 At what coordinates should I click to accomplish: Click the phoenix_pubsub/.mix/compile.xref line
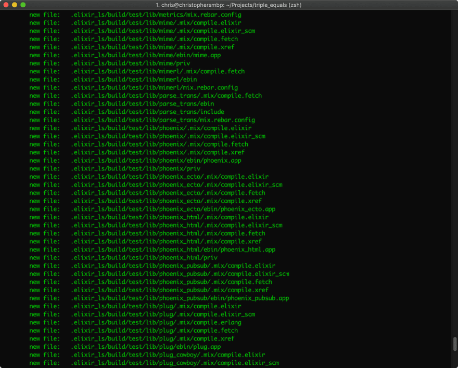[149, 291]
